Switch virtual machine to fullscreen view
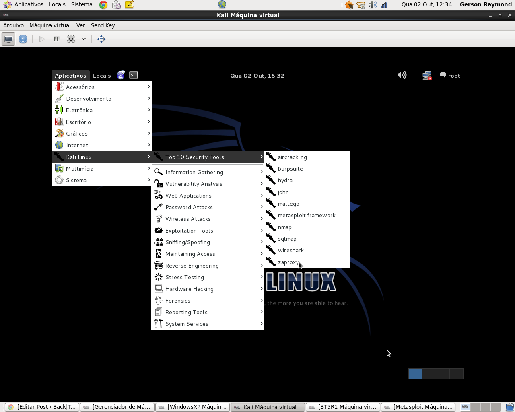515x412 pixels. pos(101,39)
